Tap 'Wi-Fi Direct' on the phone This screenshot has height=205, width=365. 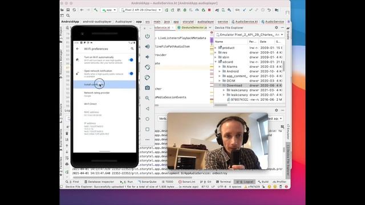[104, 104]
